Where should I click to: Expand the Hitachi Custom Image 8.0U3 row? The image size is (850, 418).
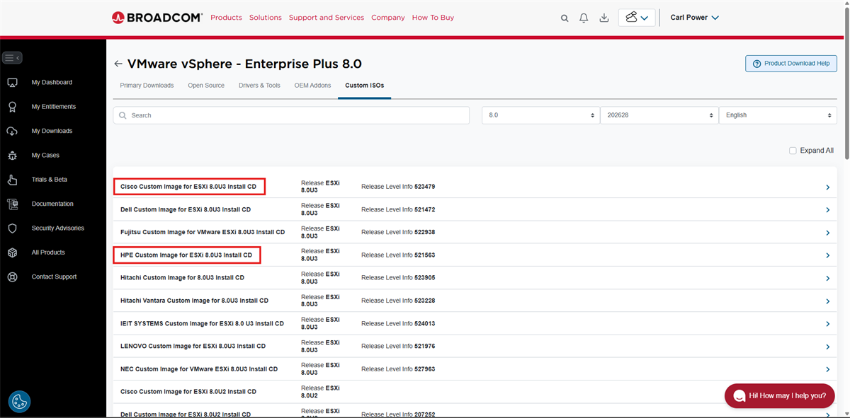tap(827, 279)
